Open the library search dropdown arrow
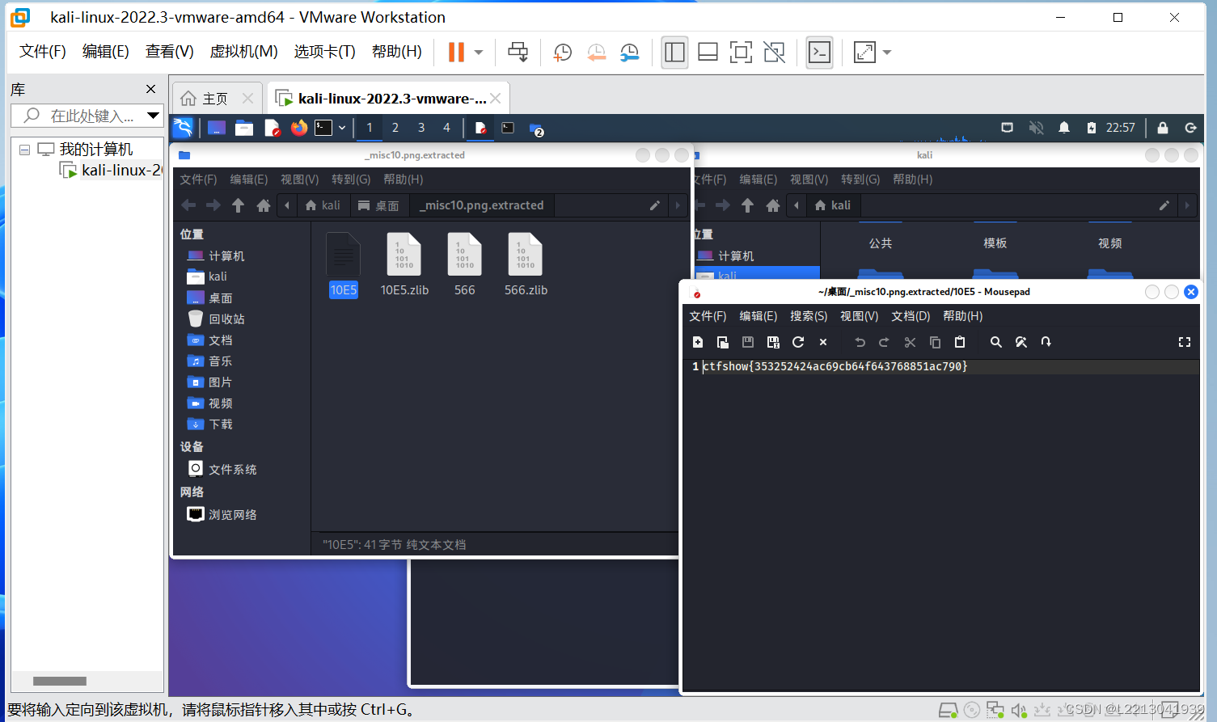The width and height of the screenshot is (1217, 722). pos(153,116)
